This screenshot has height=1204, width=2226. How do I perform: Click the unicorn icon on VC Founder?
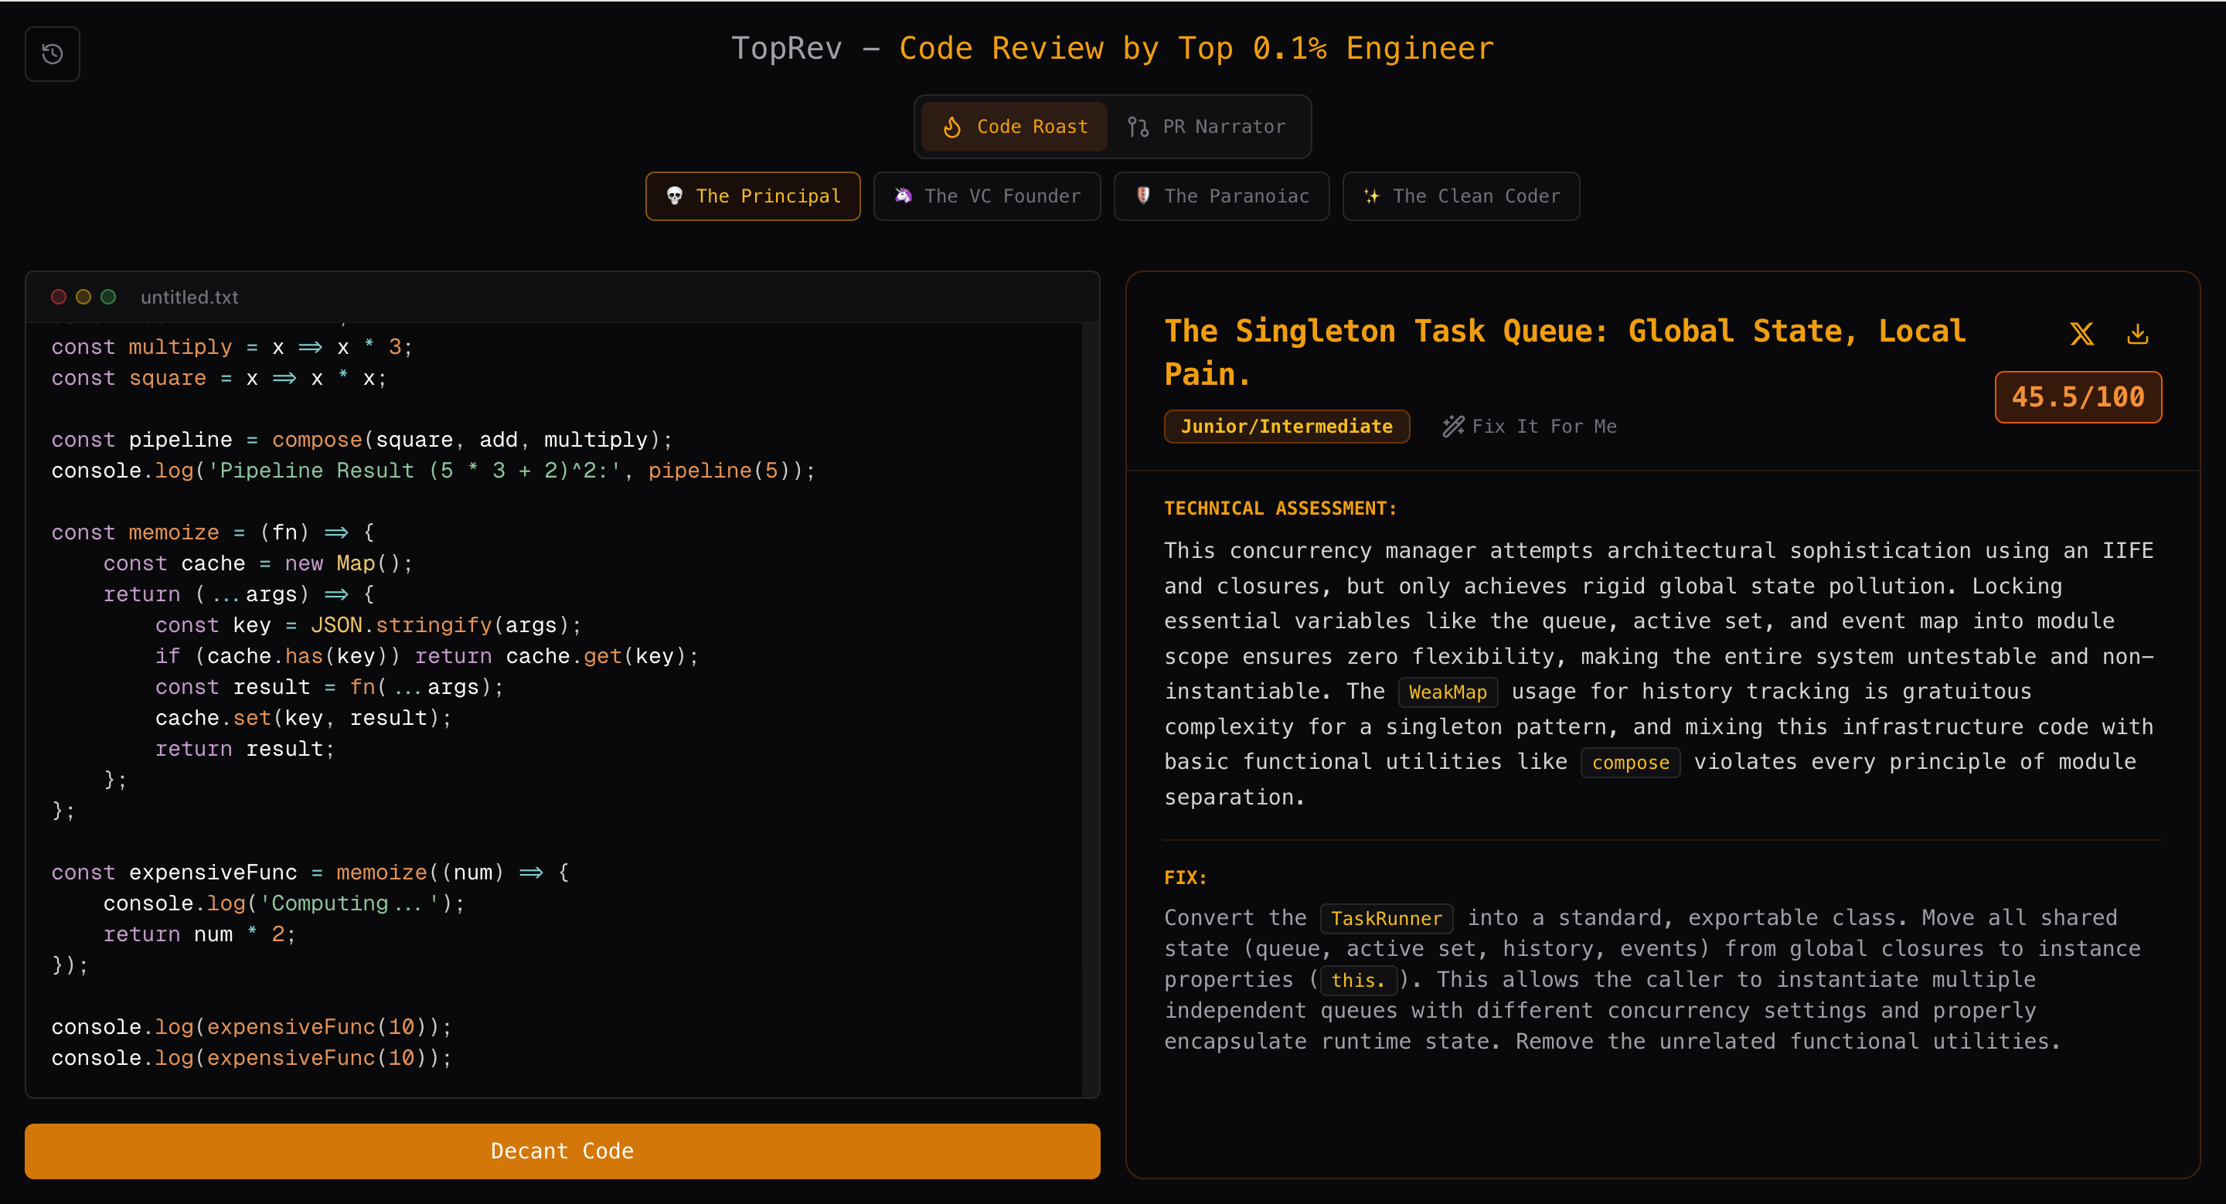pos(903,196)
